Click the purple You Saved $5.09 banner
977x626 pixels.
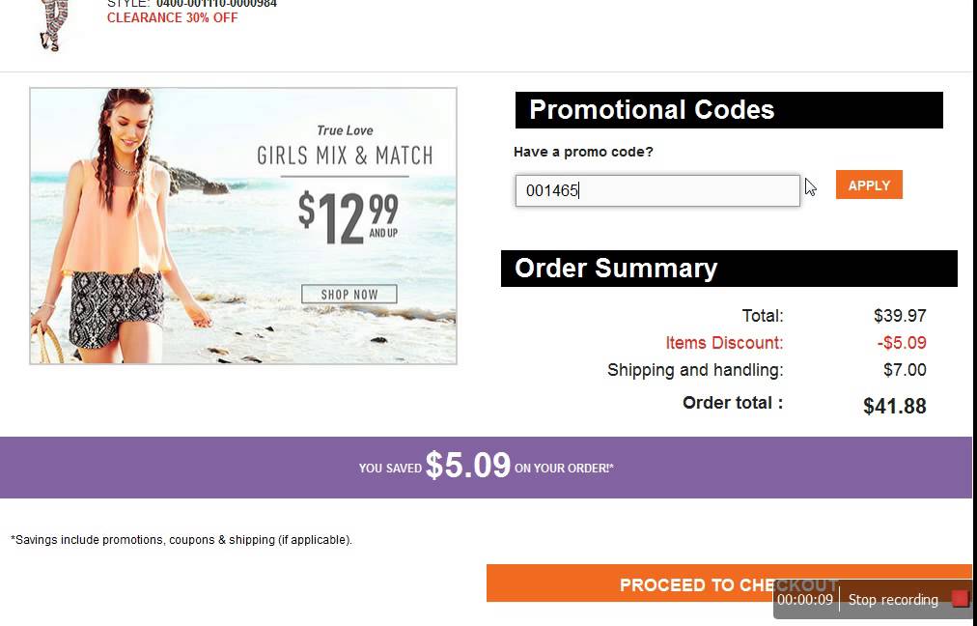coord(486,467)
